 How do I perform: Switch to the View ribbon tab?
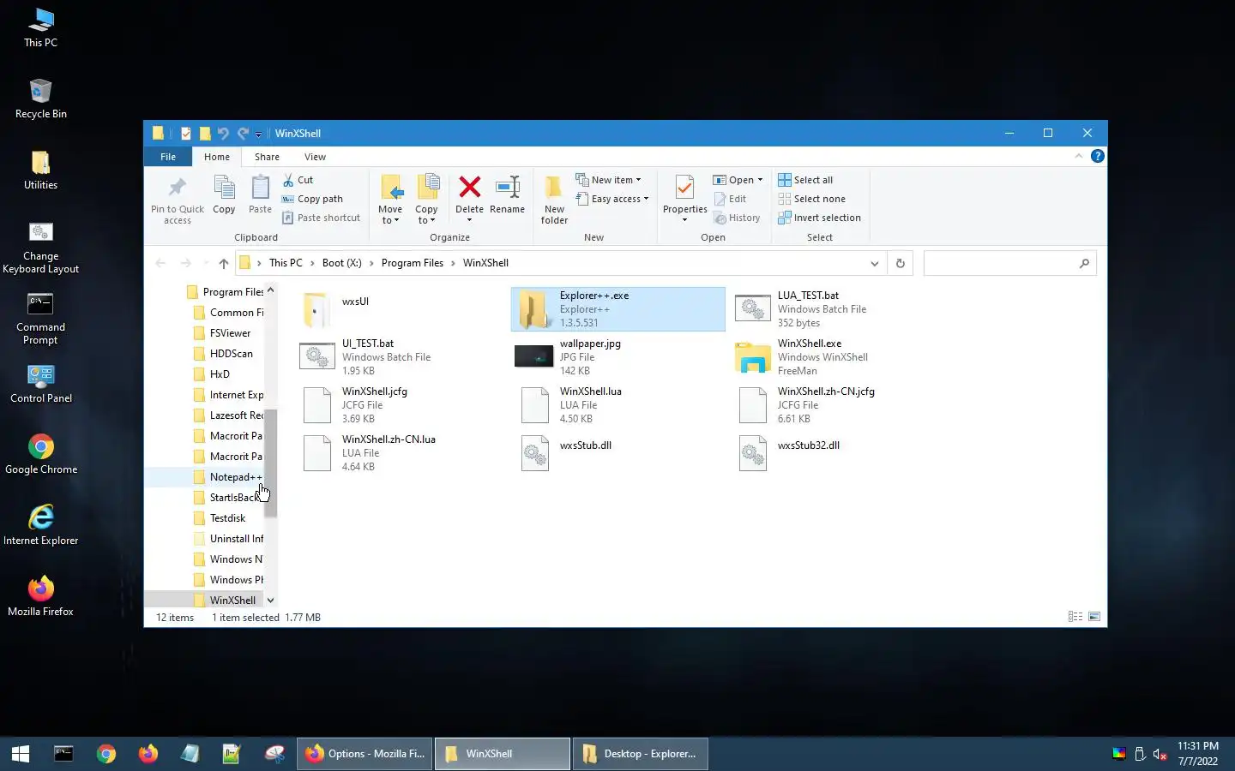[315, 157]
